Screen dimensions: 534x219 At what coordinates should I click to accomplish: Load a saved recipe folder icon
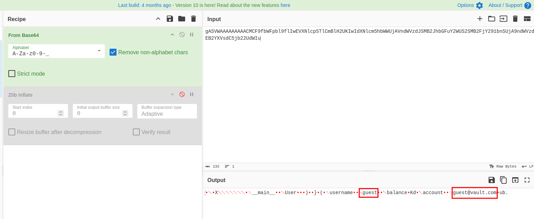coord(182,19)
